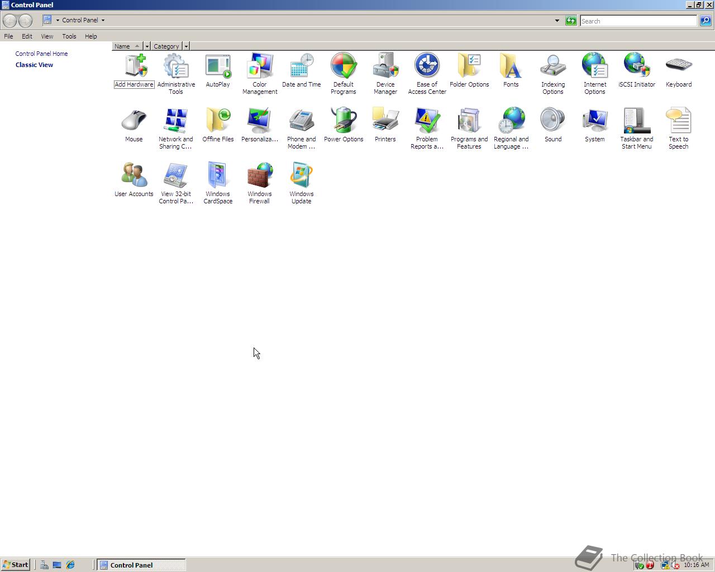
Task: Open the AutoPlay settings icon
Action: click(218, 70)
